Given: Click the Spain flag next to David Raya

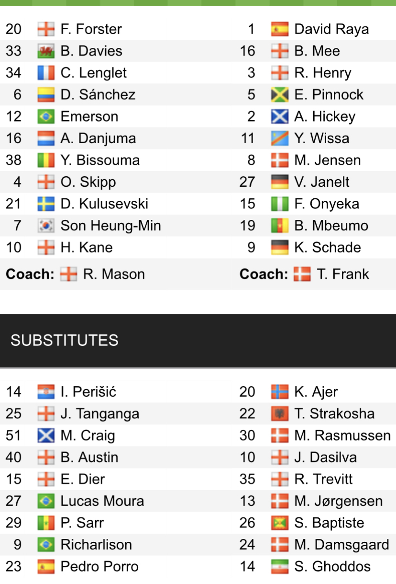Looking at the screenshot, I should coord(279,29).
